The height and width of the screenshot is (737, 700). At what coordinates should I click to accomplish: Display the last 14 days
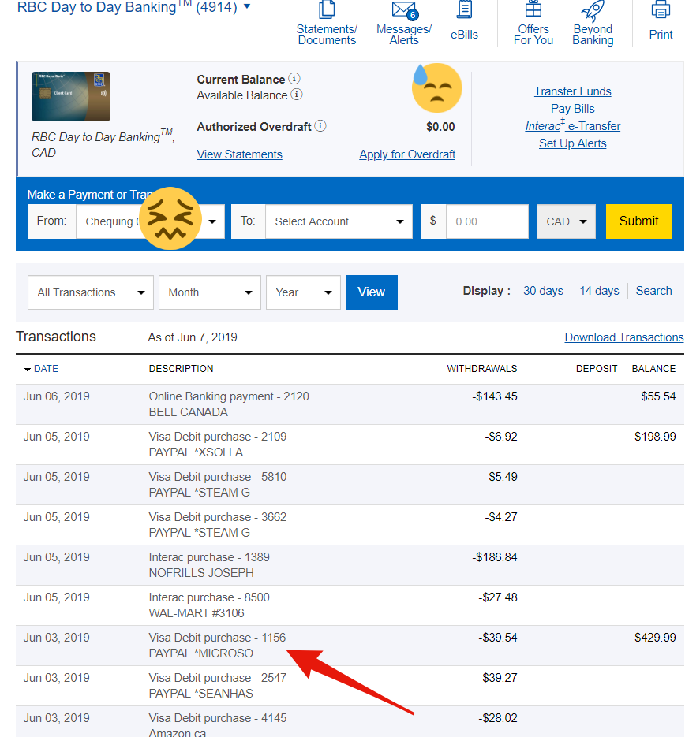pos(599,291)
